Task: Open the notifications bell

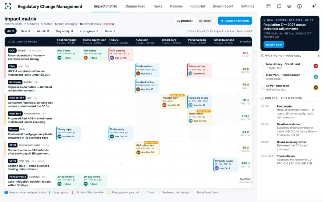Action: click(279, 6)
